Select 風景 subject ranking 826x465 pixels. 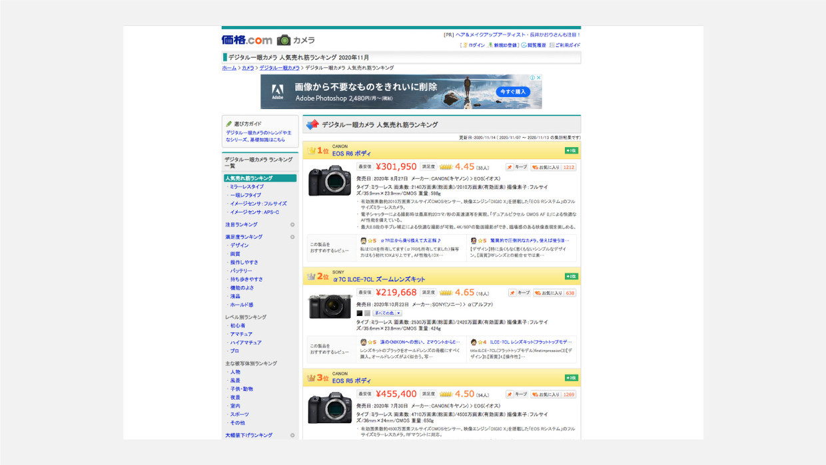235,381
